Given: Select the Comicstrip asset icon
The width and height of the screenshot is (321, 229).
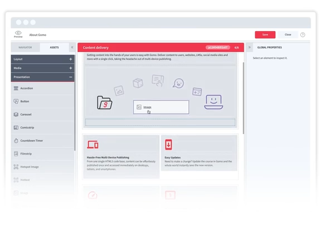Looking at the screenshot, I should tap(16, 128).
